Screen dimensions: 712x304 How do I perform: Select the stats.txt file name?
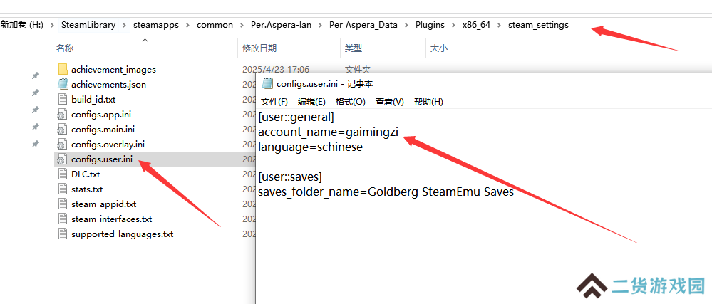coord(87,189)
